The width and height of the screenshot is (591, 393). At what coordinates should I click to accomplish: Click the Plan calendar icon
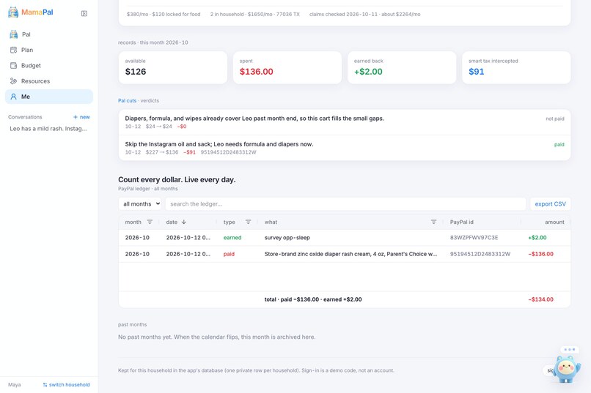(x=14, y=50)
